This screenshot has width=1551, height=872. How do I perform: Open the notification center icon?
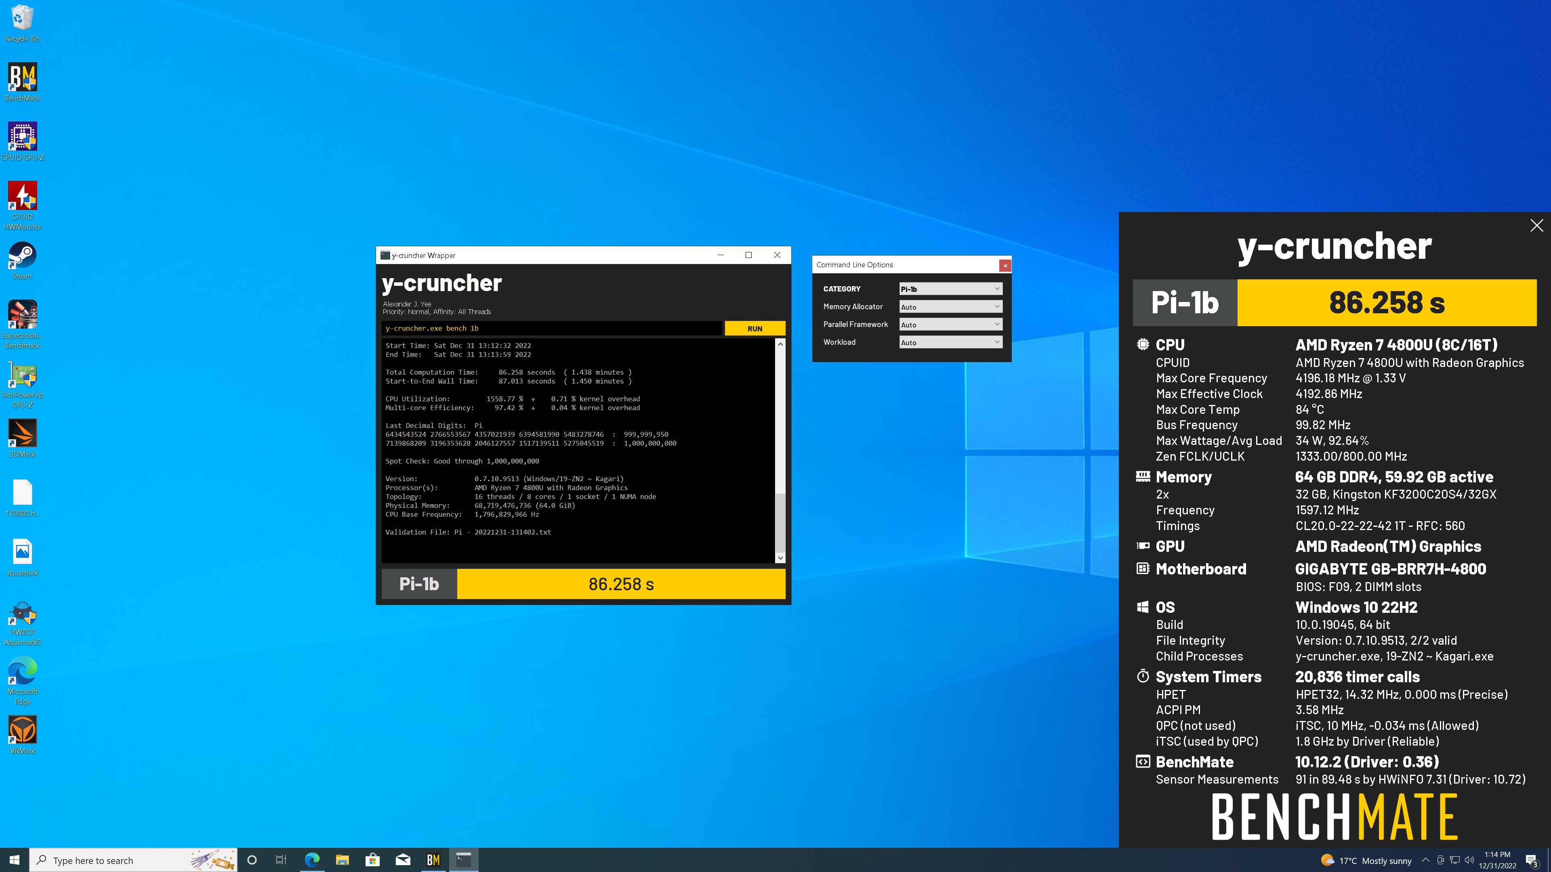(1532, 861)
